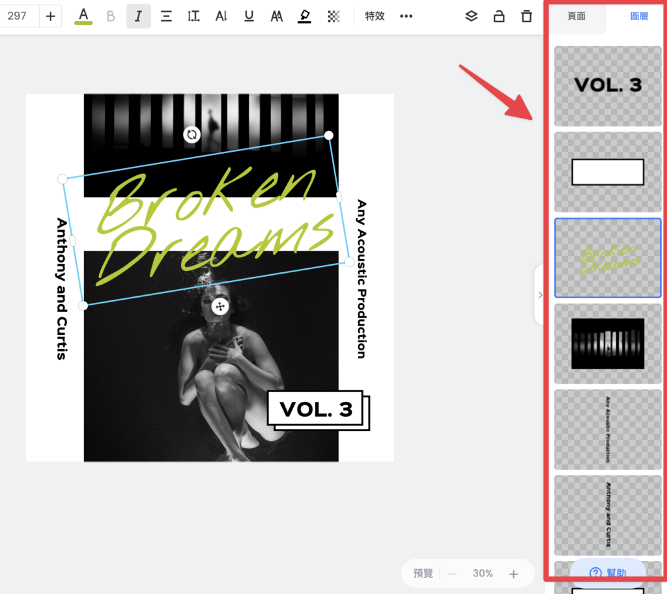Open the text highlight color tool
Screen dimensions: 667x594
pyautogui.click(x=304, y=16)
